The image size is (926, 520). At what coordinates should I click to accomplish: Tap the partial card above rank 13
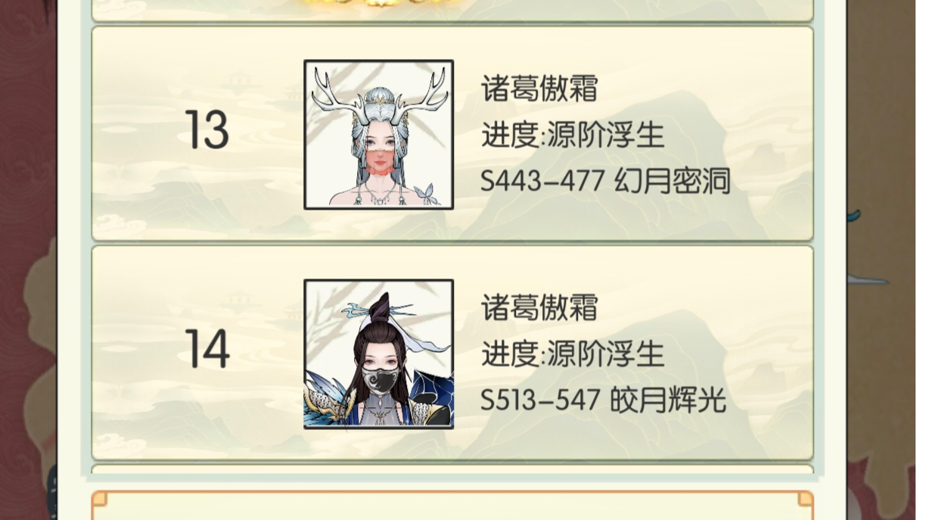[452, 10]
